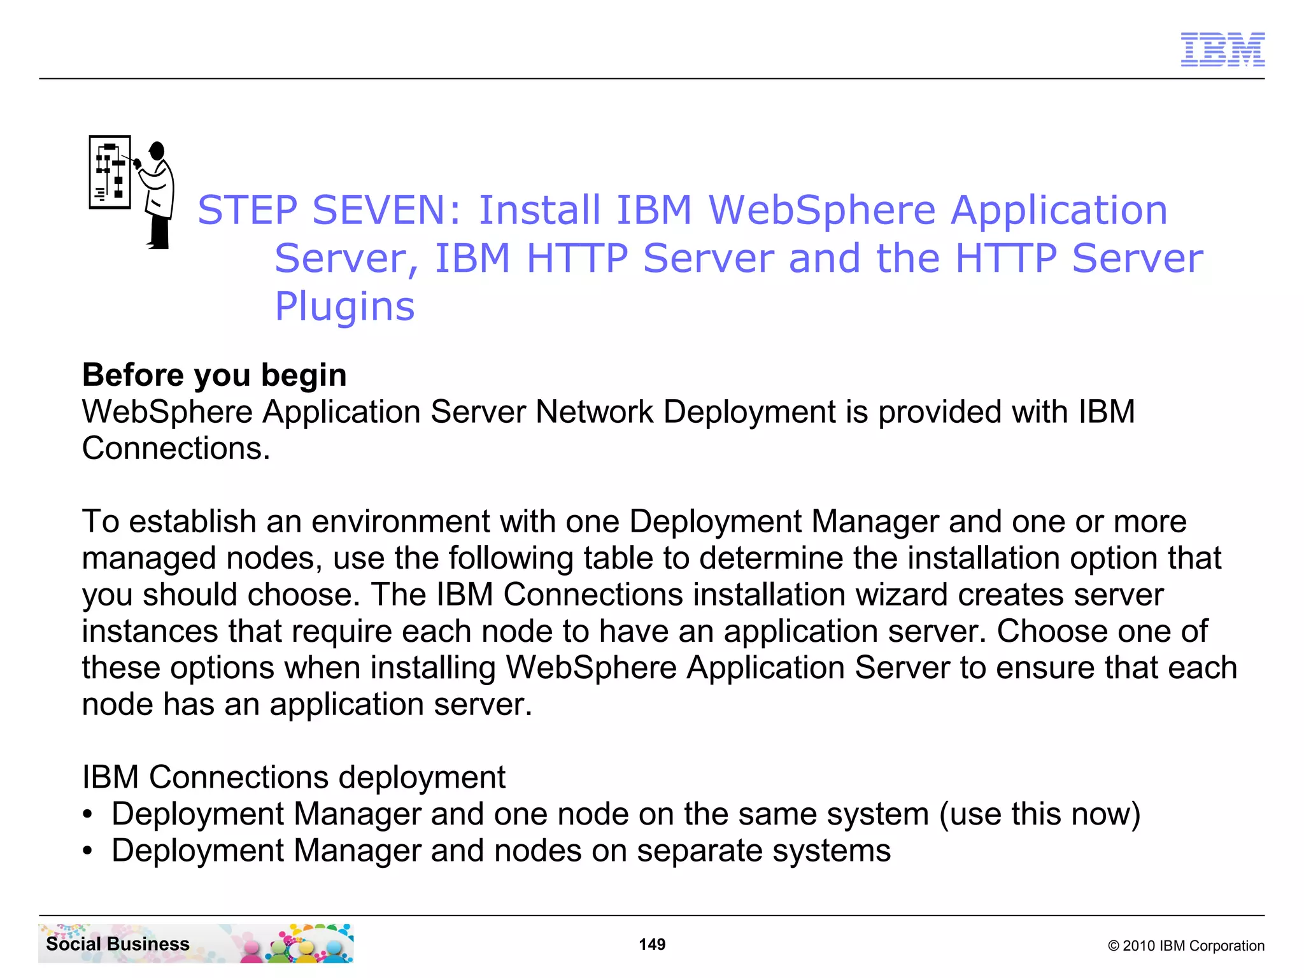Click 'WebSphere Application Server Network Deployment' sentence
Image resolution: width=1304 pixels, height=978 pixels.
click(609, 430)
